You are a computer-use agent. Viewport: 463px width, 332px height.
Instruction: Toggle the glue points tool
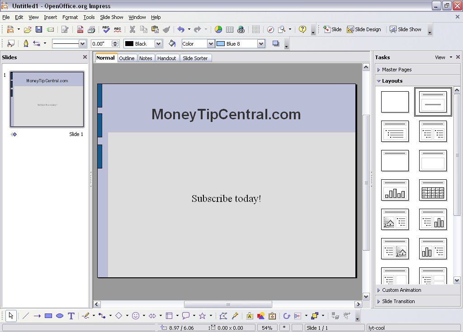tap(235, 316)
